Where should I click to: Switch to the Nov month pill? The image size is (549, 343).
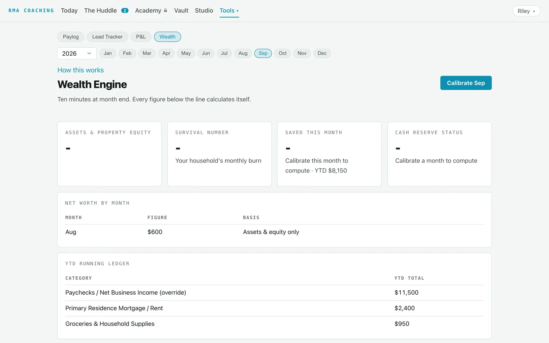(x=302, y=53)
